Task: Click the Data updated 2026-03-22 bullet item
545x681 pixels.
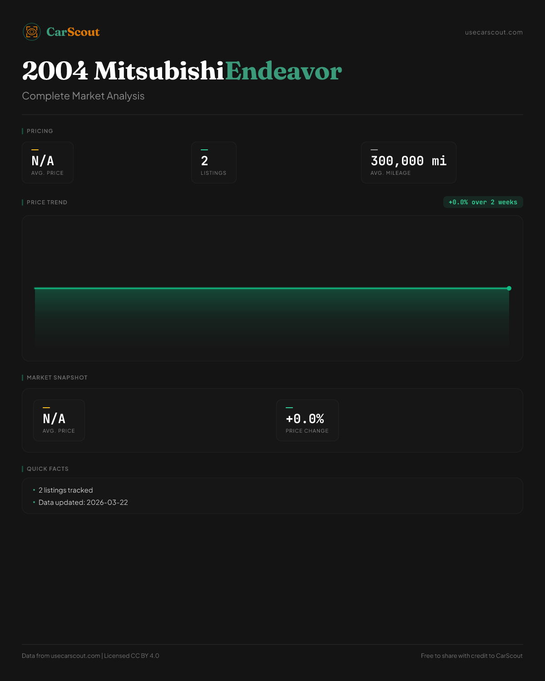Action: click(x=83, y=503)
